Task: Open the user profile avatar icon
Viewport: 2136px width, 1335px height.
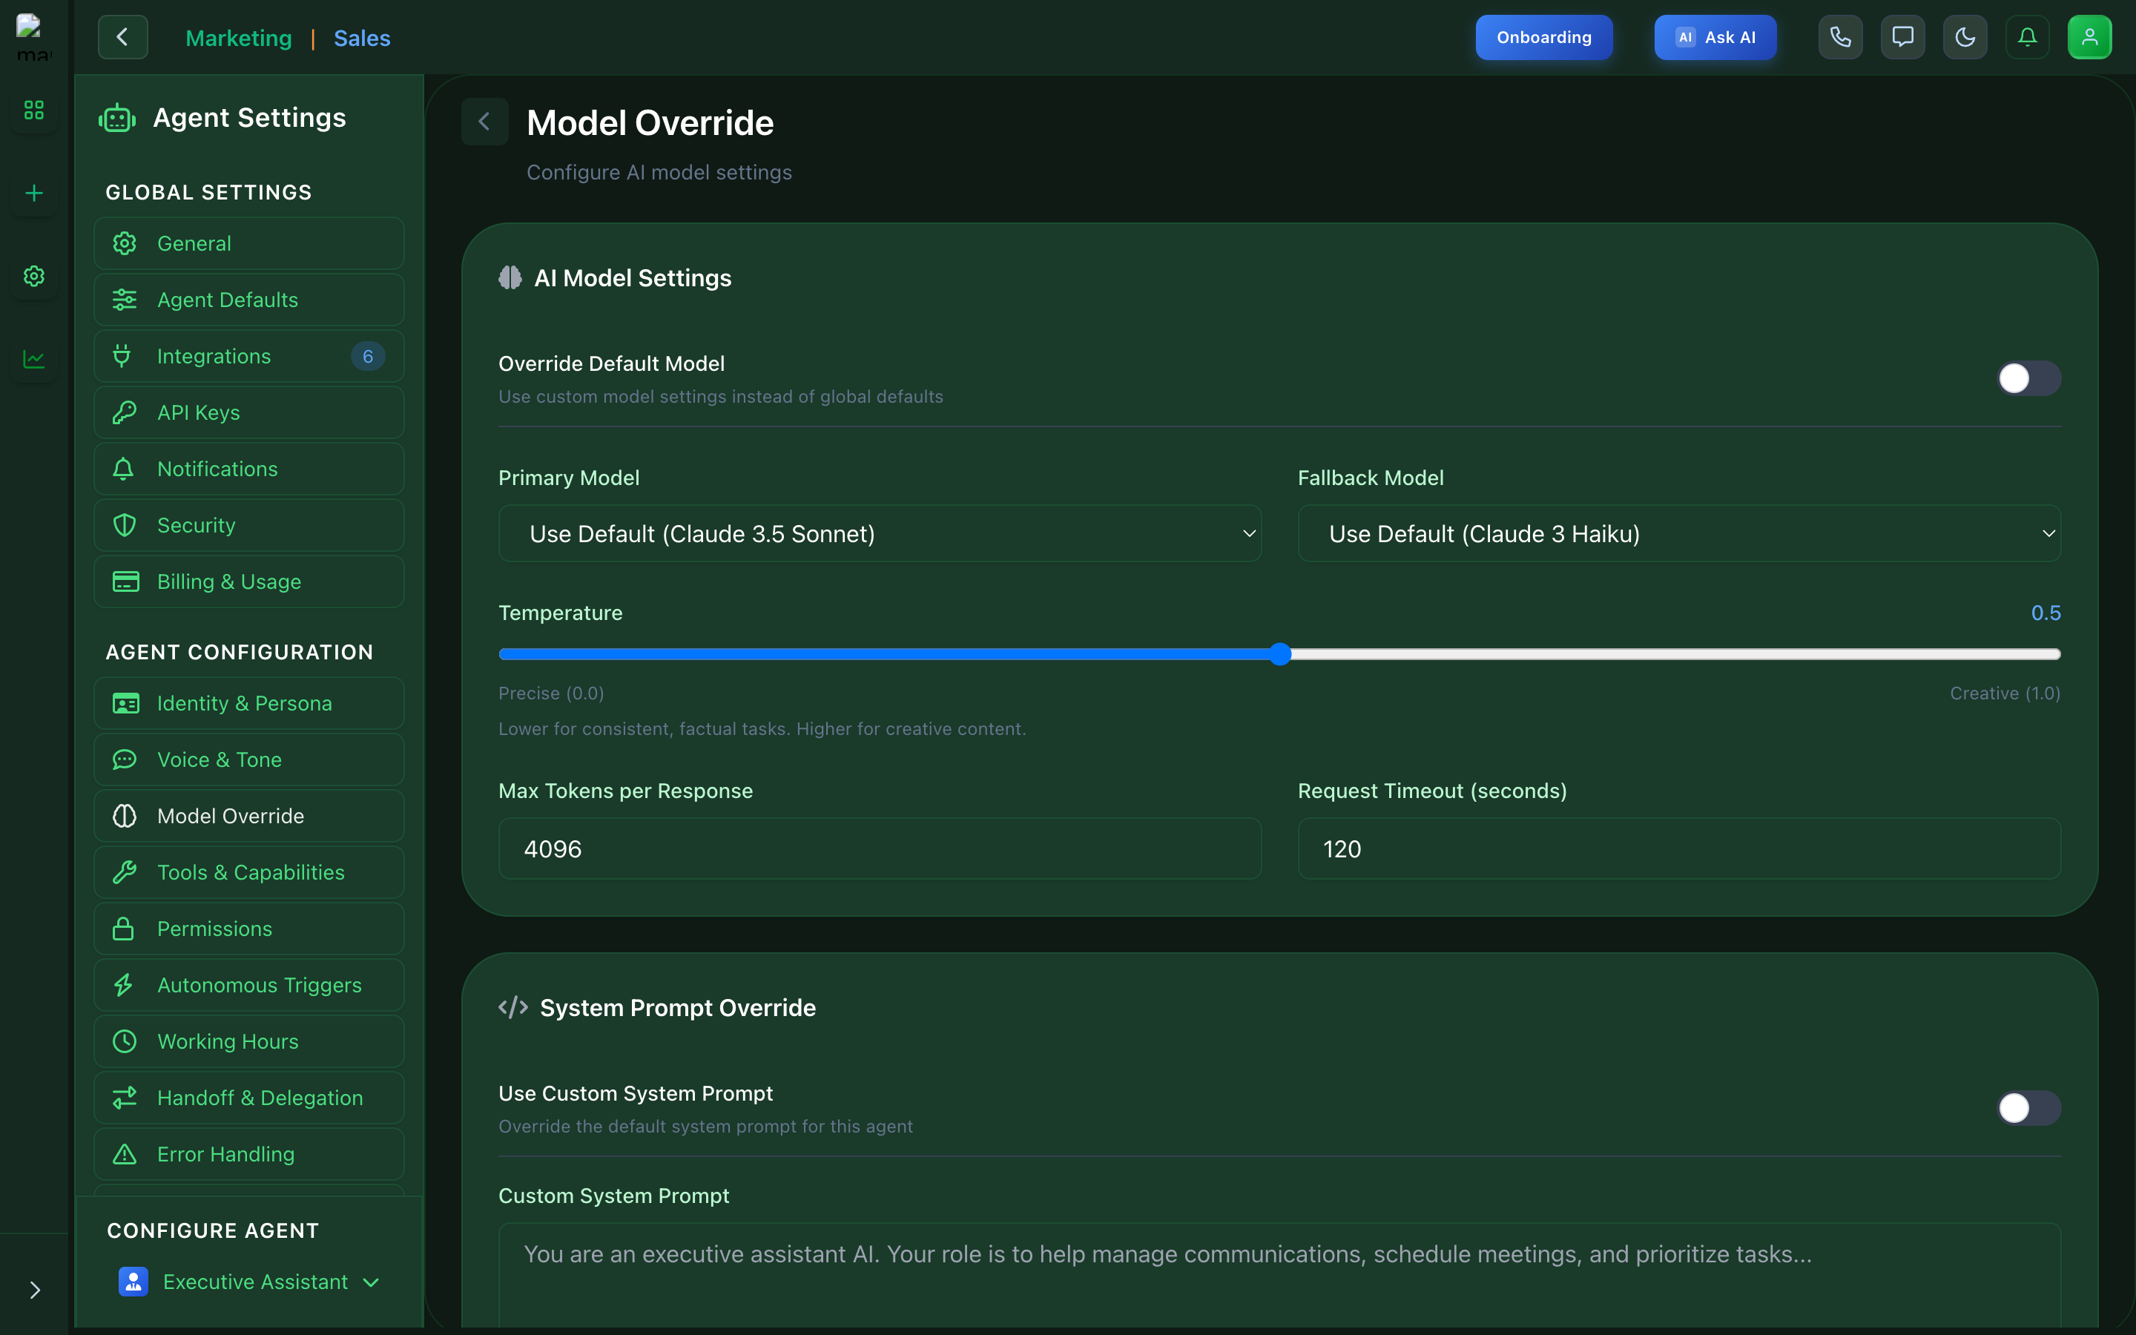Action: tap(2089, 37)
